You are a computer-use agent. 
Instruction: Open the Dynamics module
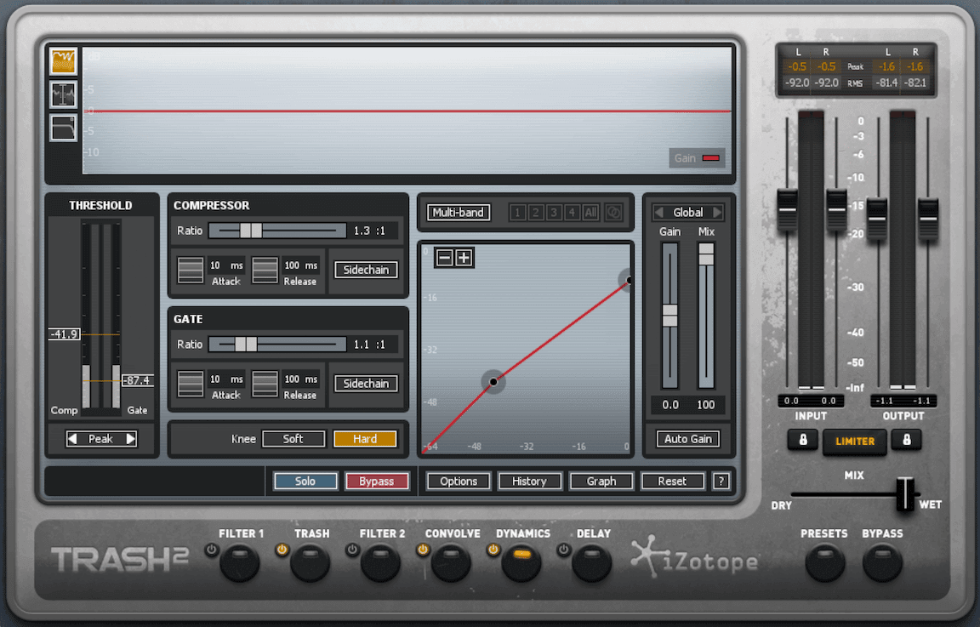[x=521, y=562]
